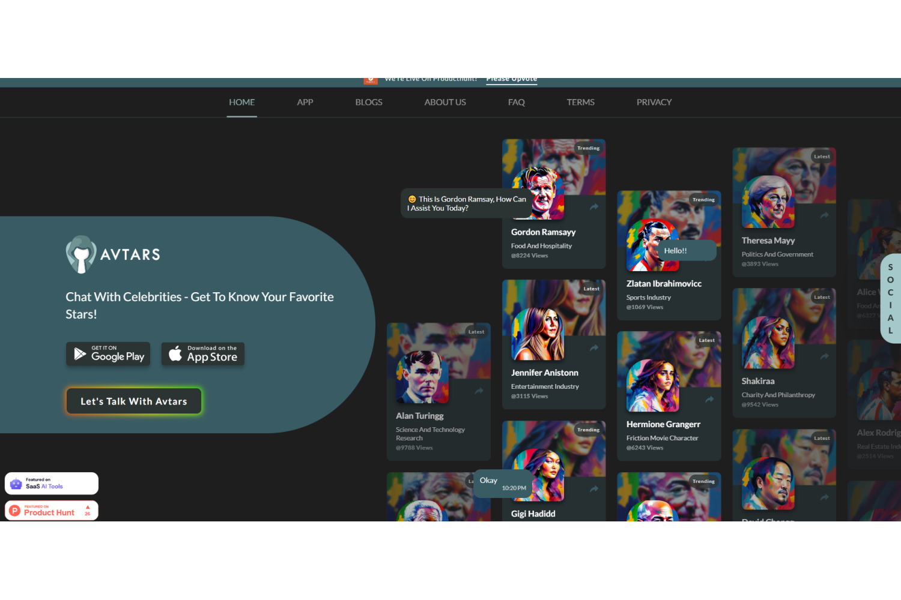Open the Featured on SaaS AI Tools badge
901x600 pixels.
[x=52, y=484]
